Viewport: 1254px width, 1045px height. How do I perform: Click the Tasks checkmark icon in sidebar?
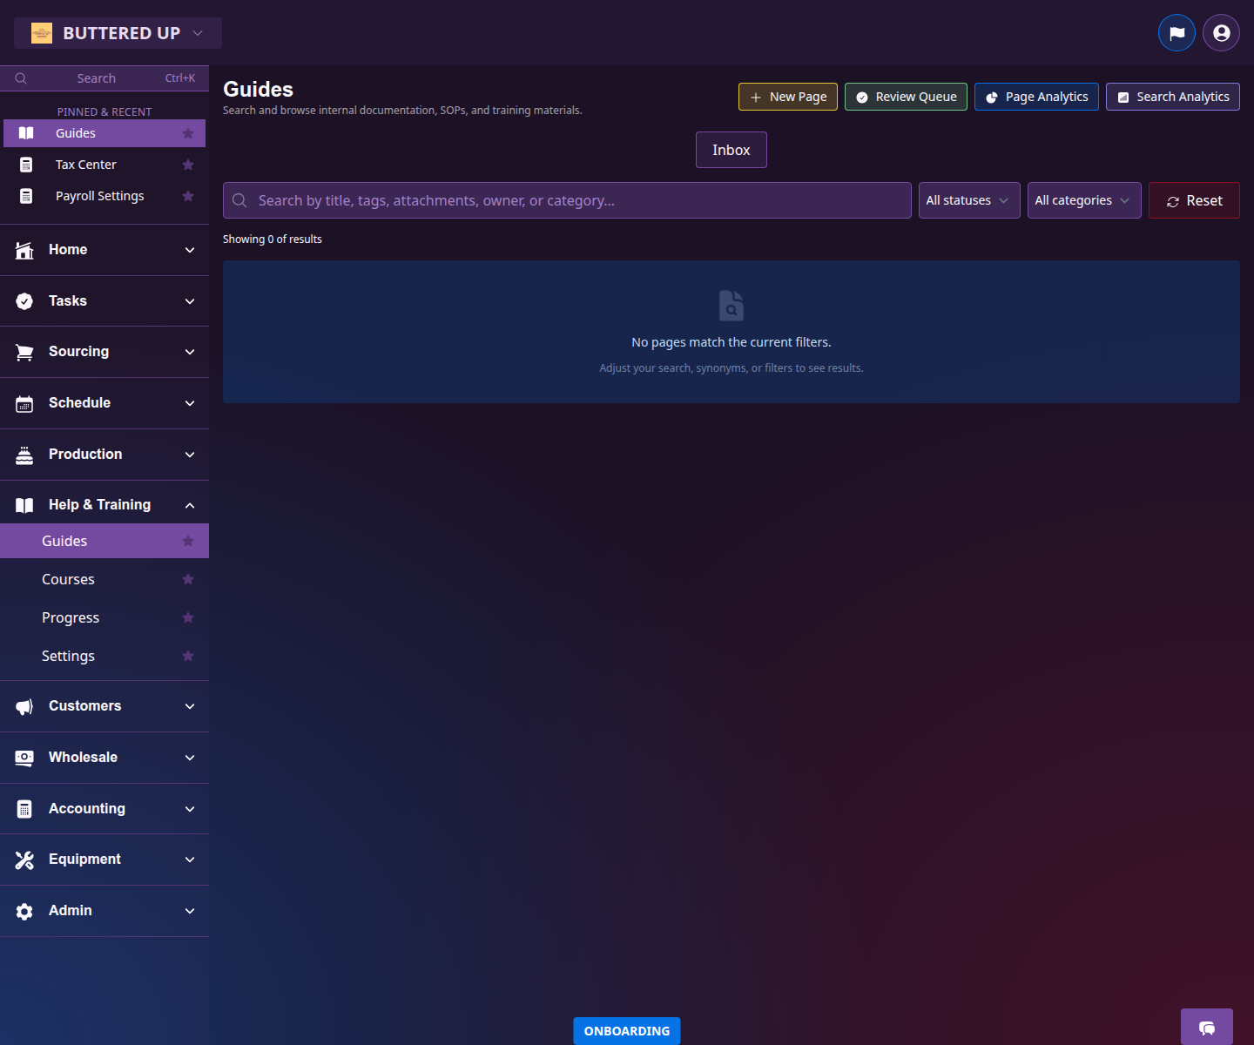24,300
